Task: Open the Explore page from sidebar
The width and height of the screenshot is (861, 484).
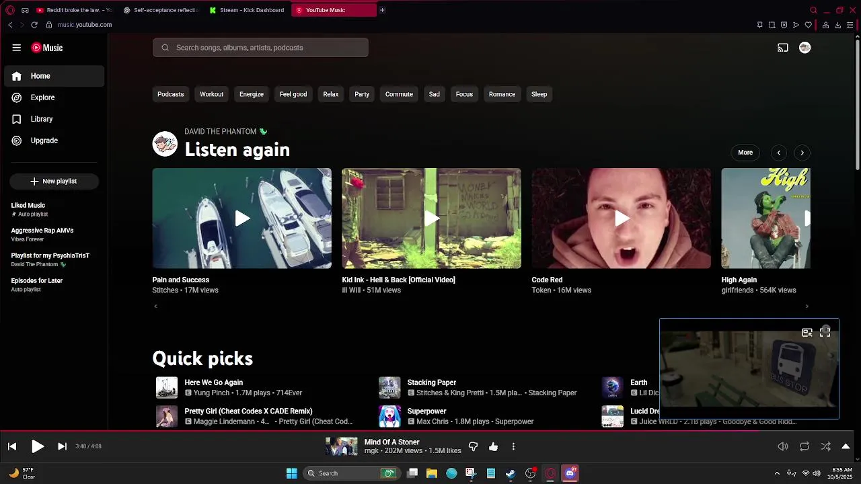Action: click(54, 97)
